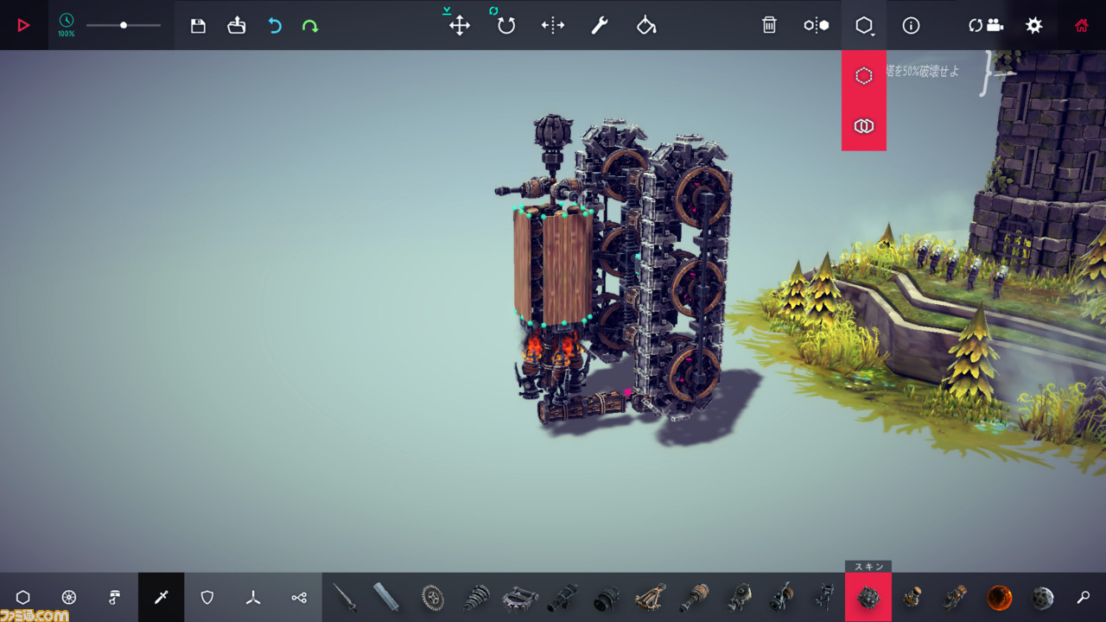Select the flamethrower block
This screenshot has width=1106, height=622.
694,597
